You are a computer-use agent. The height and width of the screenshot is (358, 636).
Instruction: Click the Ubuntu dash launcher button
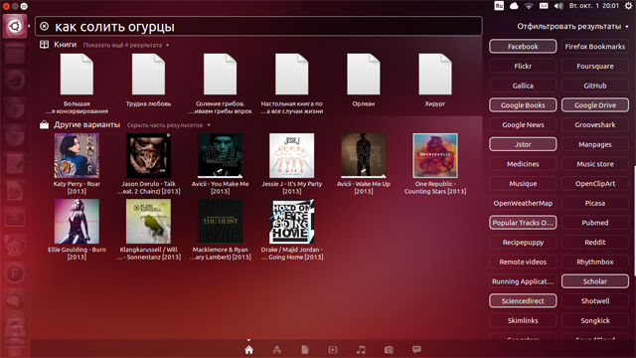(x=15, y=27)
